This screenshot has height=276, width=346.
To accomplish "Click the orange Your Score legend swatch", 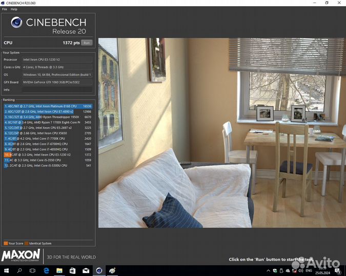I will pos(5,243).
